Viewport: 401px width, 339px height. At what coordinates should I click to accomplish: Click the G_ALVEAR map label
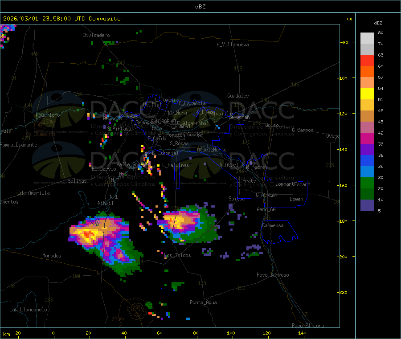coord(266,195)
